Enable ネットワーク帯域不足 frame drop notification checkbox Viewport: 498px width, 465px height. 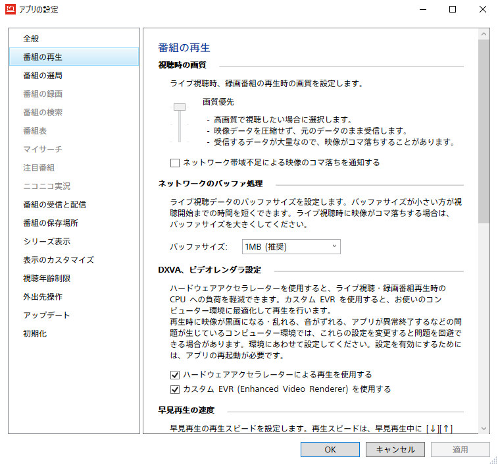pos(175,162)
